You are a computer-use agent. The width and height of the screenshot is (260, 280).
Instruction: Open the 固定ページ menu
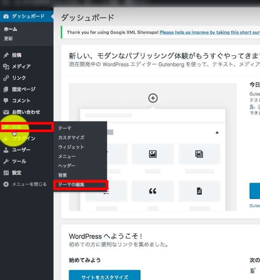tap(27, 89)
